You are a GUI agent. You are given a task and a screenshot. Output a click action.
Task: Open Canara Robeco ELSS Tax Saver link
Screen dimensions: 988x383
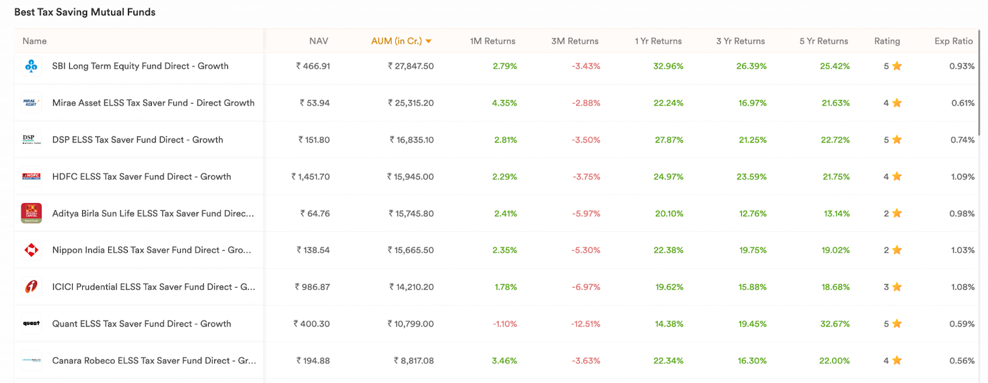[x=154, y=360]
